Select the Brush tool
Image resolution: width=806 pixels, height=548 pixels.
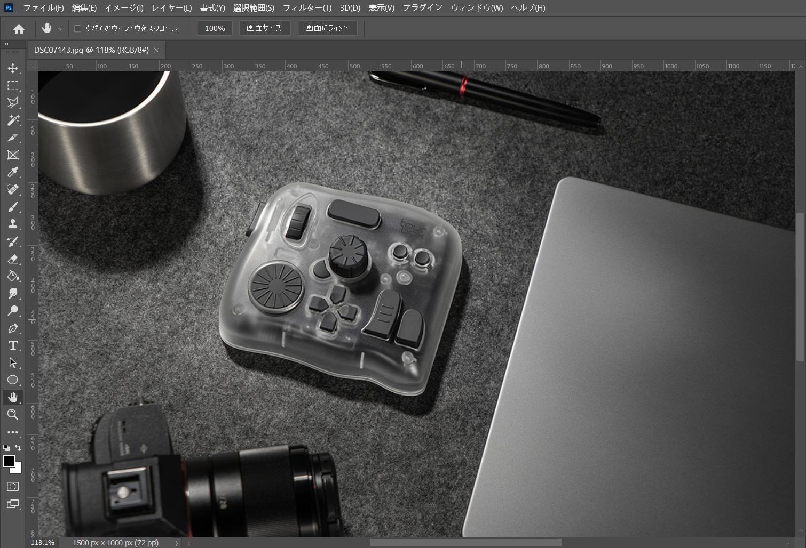[x=13, y=206]
